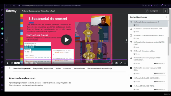Open TikTok in the browser sidebar
This screenshot has width=171, height=96.
click(2, 38)
